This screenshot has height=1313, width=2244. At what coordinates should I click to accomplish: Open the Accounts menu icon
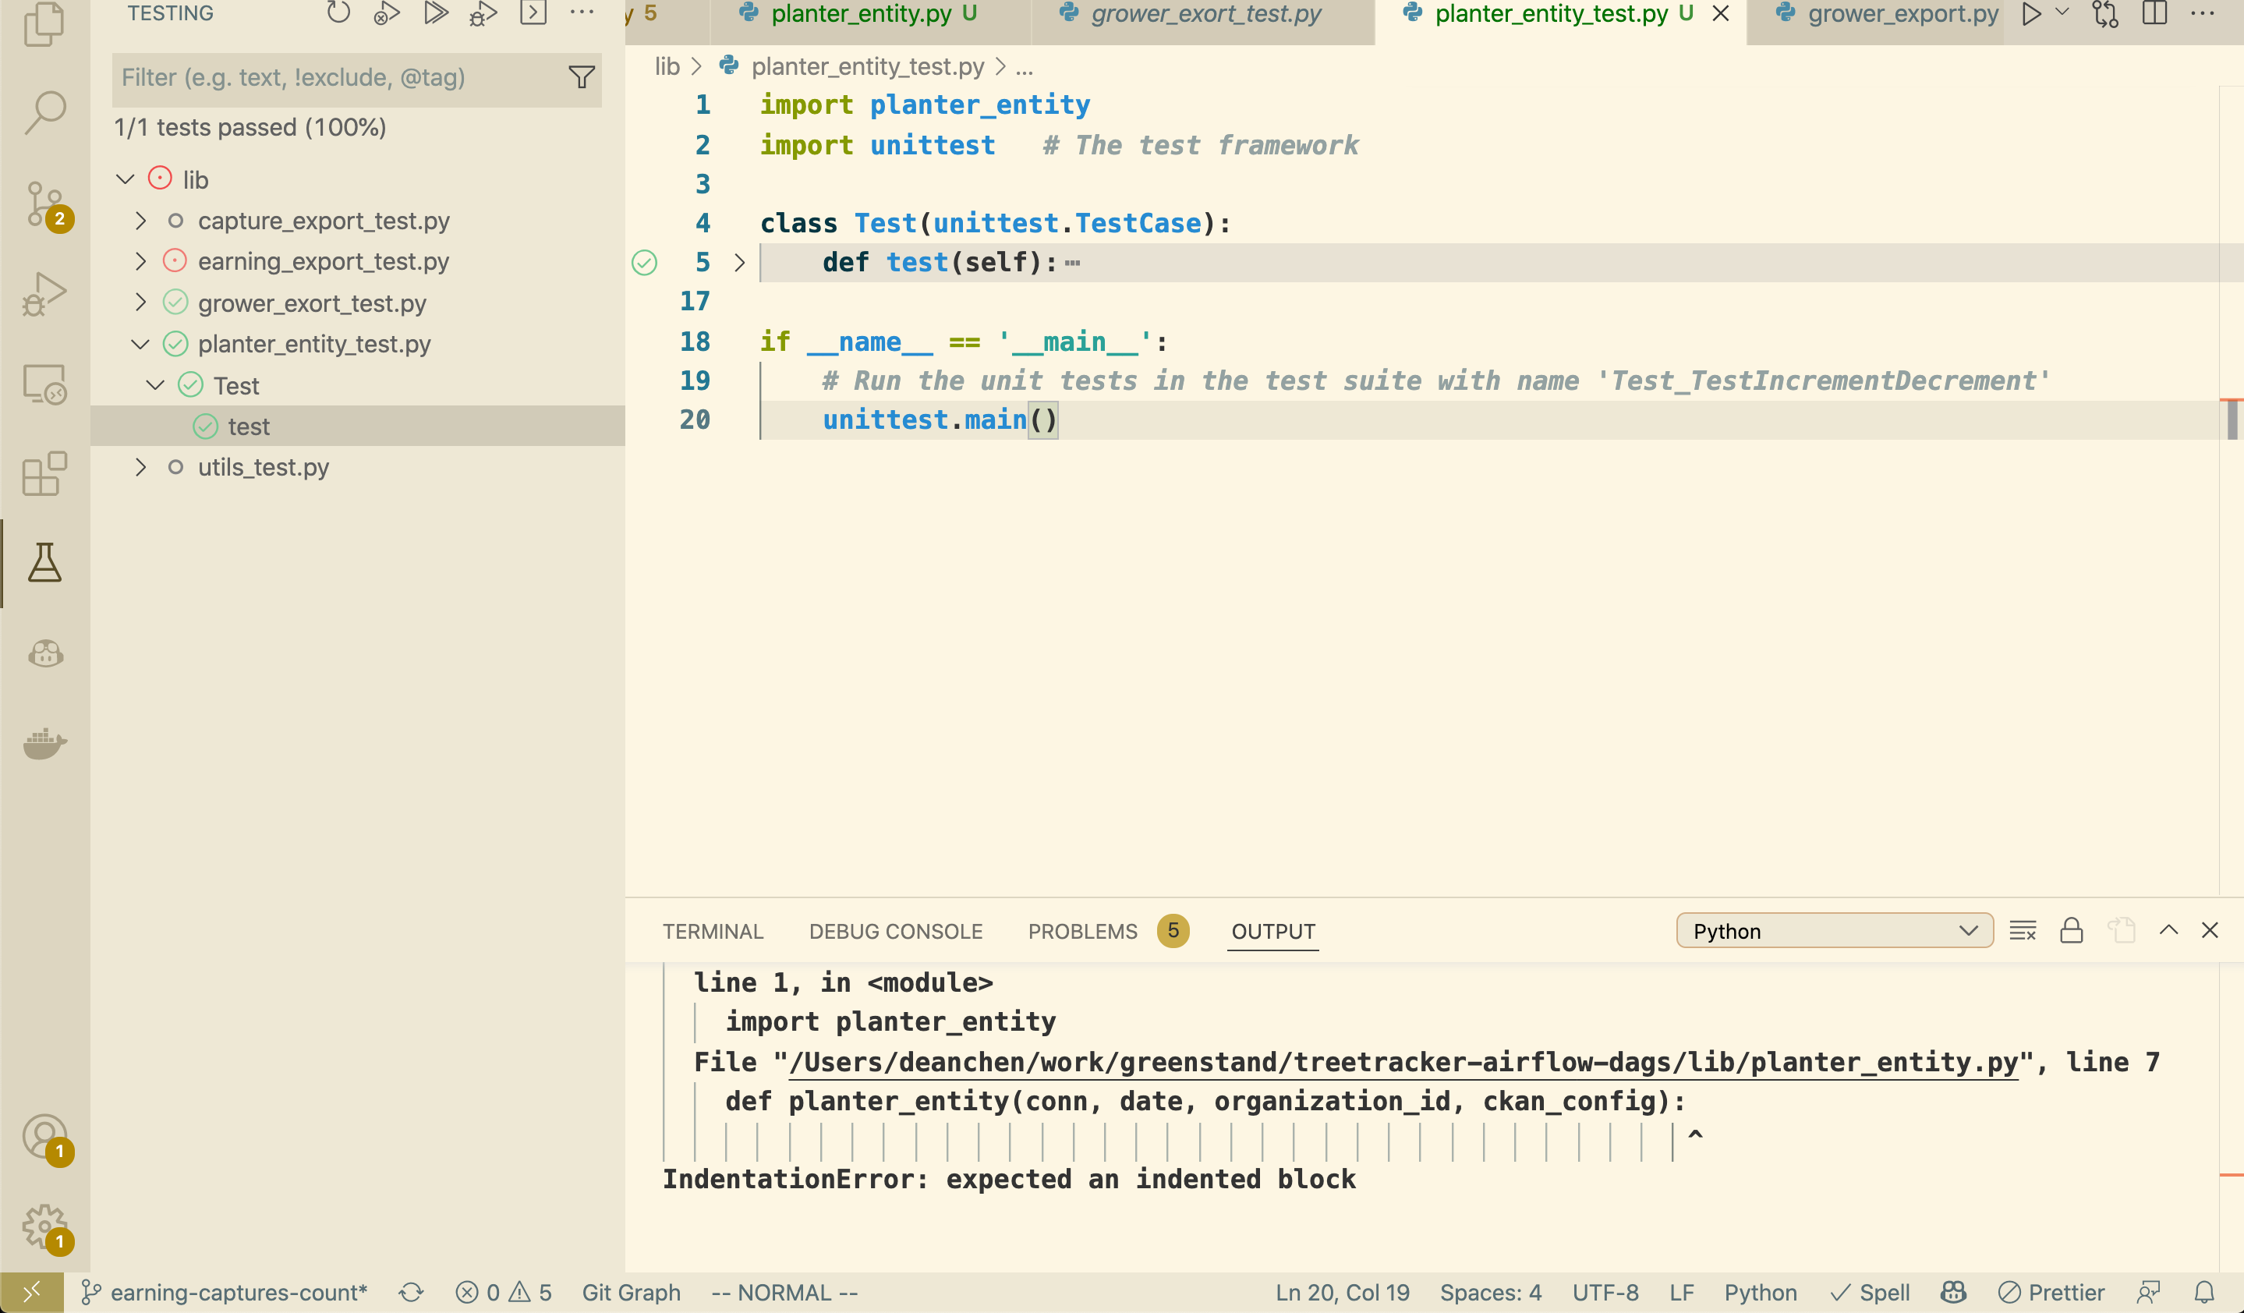tap(45, 1138)
